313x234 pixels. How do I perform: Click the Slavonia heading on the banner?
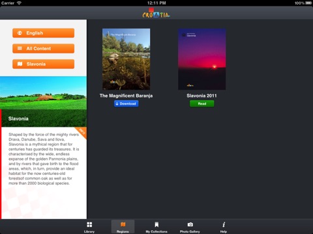pyautogui.click(x=18, y=118)
